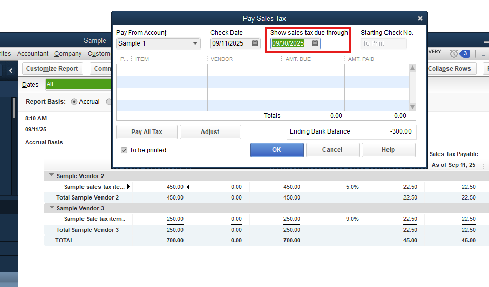Click the Adjust button

point(210,132)
